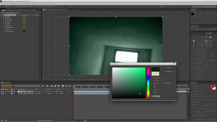Expand the Blues property
The image size is (217, 122).
point(3,25)
